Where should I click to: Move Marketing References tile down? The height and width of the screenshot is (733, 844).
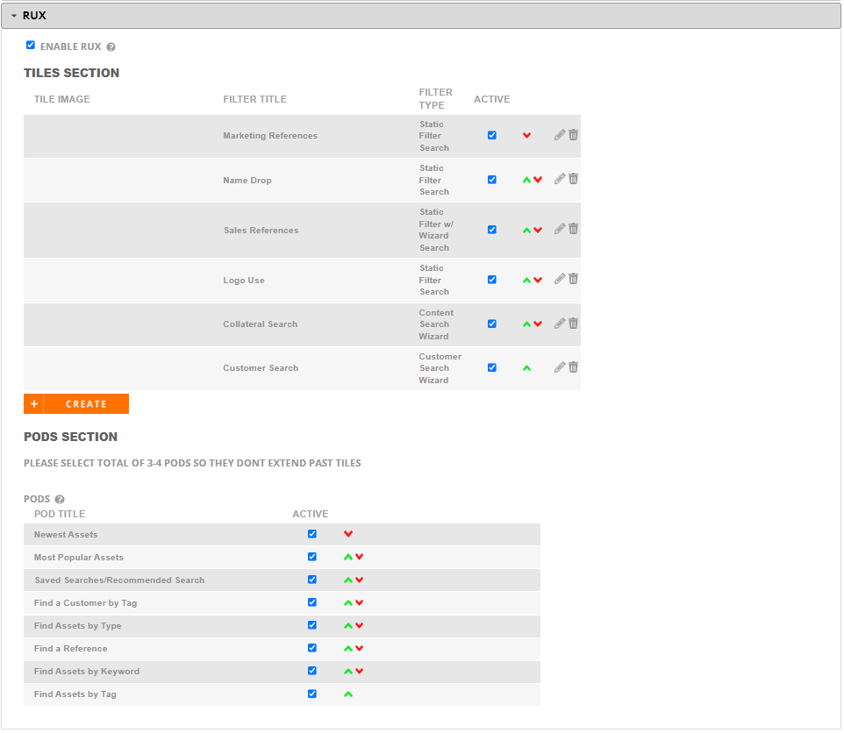click(x=527, y=136)
